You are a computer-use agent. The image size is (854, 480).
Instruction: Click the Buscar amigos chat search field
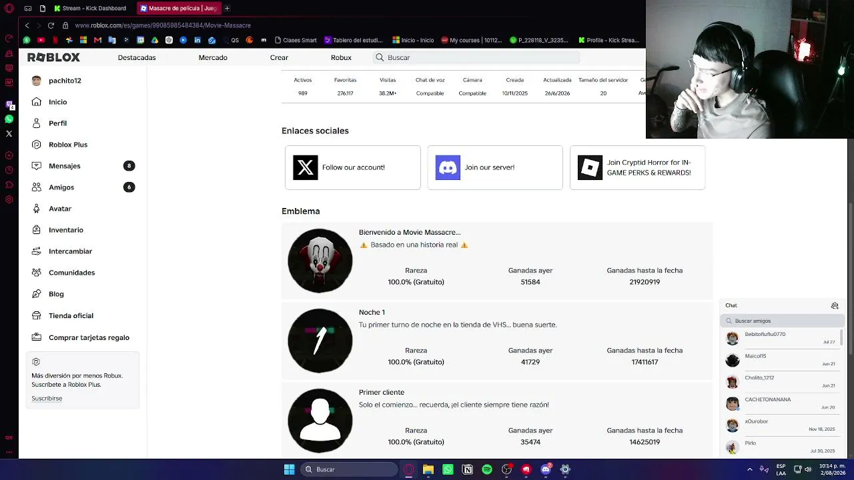(781, 321)
